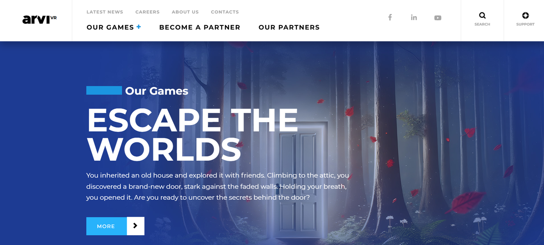Expand Our Games with the plus icon

click(139, 27)
